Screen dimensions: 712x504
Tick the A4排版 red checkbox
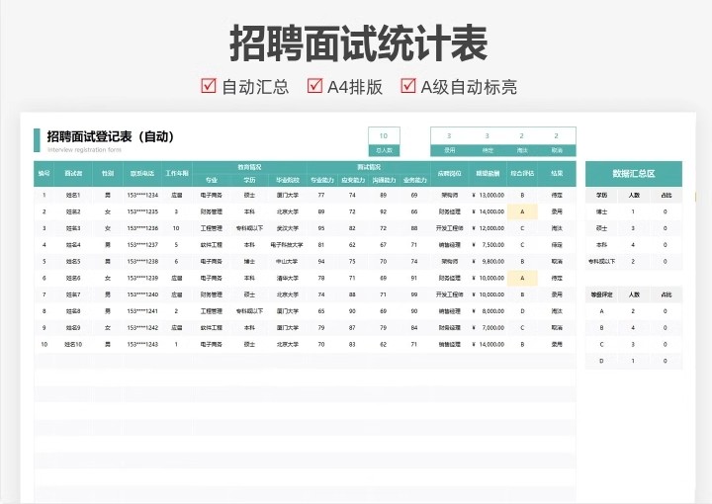314,85
